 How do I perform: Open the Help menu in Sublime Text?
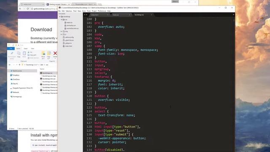[x=109, y=11]
